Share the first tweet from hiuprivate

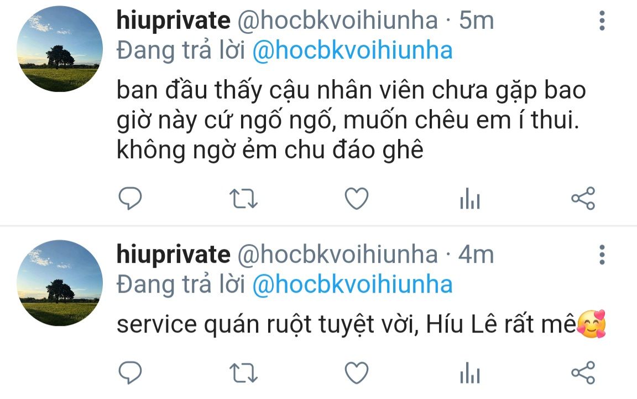click(x=583, y=199)
